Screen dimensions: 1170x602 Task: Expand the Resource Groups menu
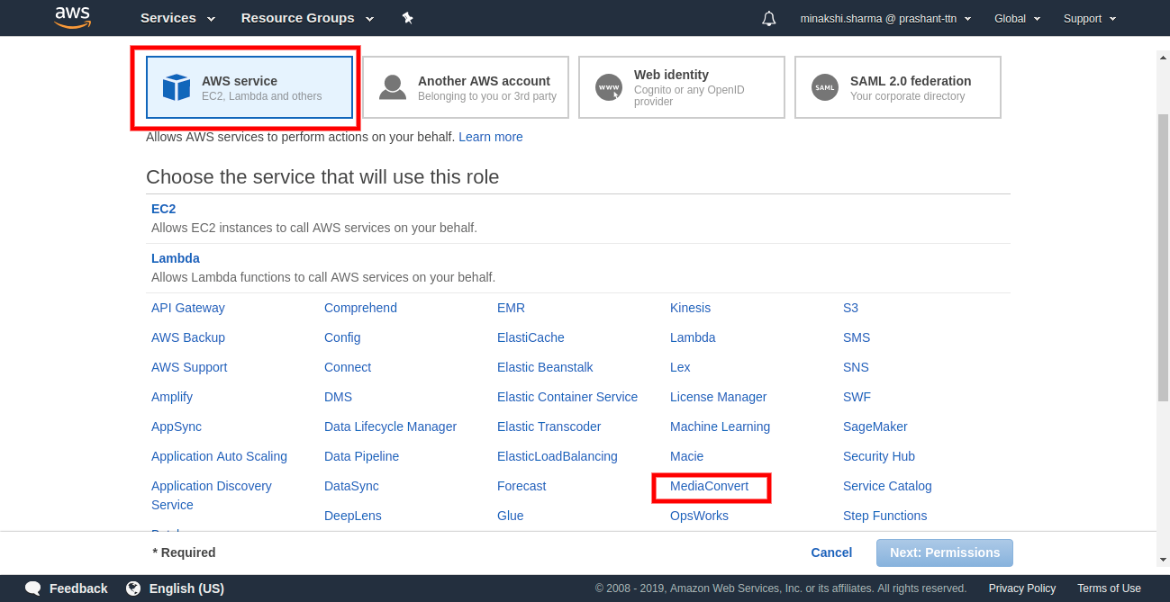point(307,18)
